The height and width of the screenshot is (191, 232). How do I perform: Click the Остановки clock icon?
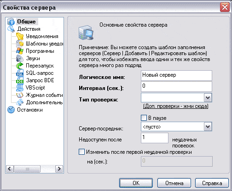[x=11, y=110]
